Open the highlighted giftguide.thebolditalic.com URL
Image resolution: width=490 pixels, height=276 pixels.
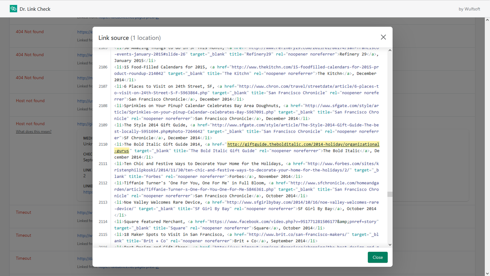point(302,144)
